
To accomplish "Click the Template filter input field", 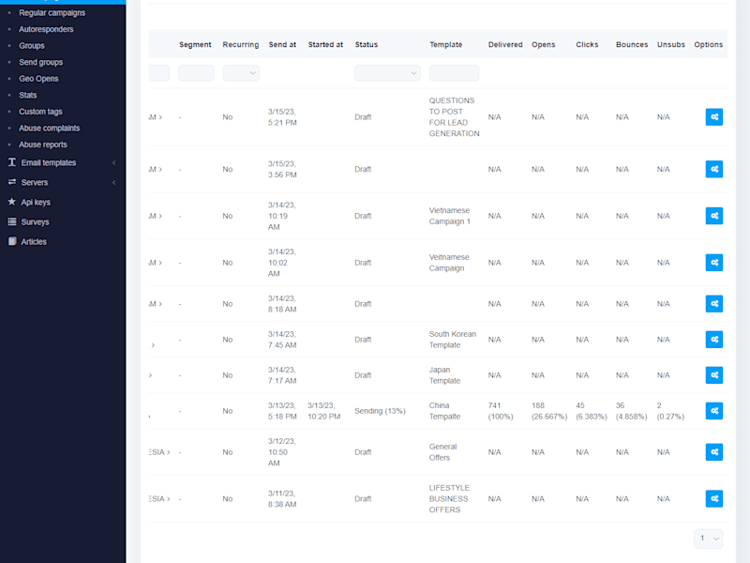I will 454,73.
